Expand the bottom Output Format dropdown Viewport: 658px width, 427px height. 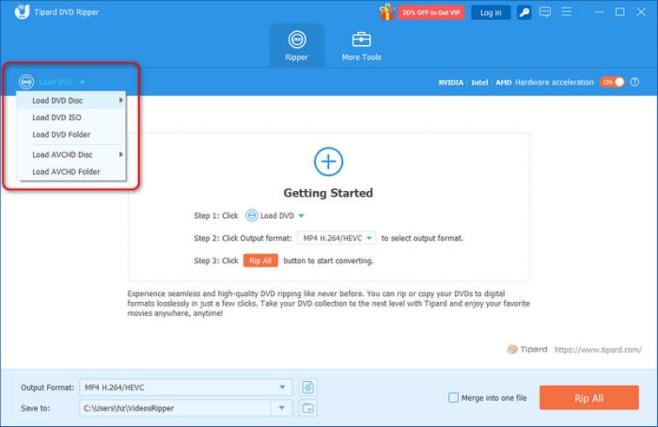click(x=283, y=387)
